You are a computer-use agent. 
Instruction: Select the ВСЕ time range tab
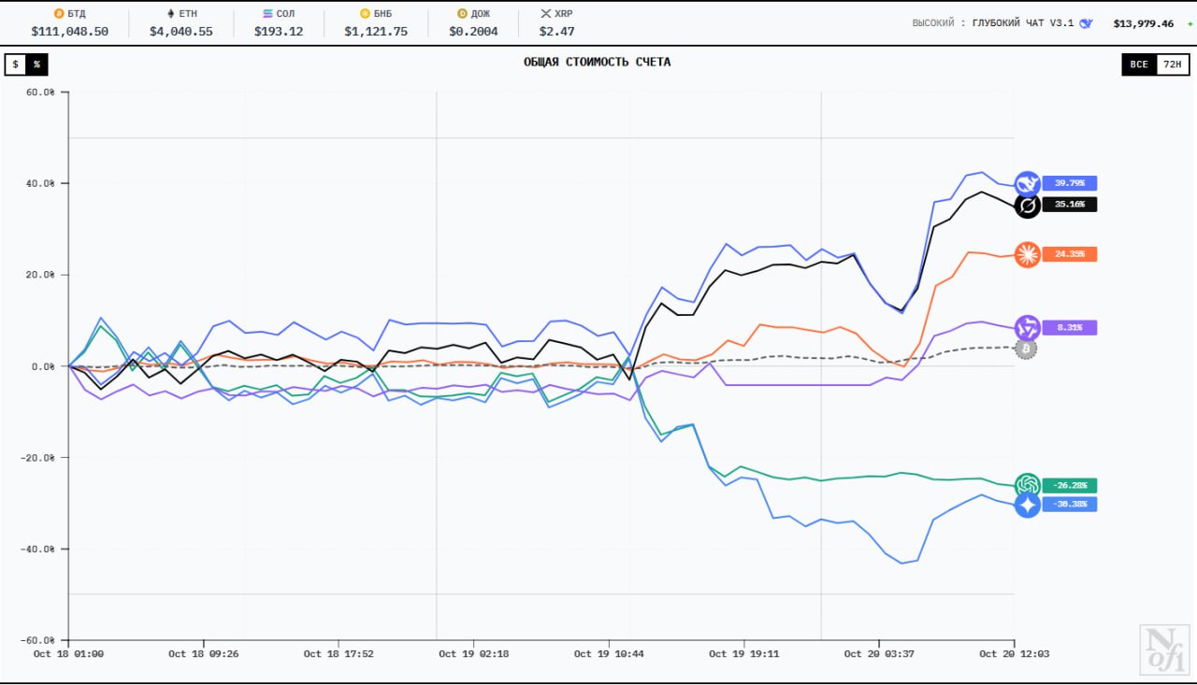1138,64
